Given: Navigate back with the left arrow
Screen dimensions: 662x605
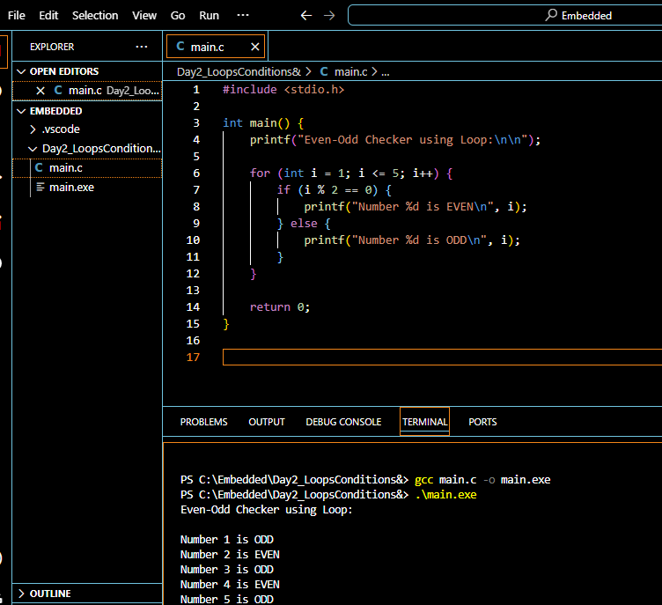Looking at the screenshot, I should pos(306,16).
